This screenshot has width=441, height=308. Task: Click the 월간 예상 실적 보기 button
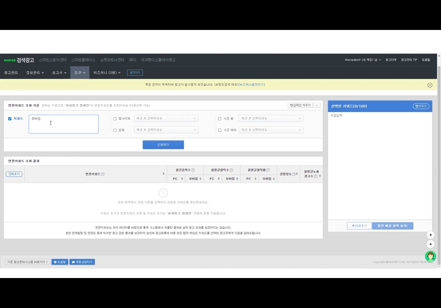click(x=392, y=226)
